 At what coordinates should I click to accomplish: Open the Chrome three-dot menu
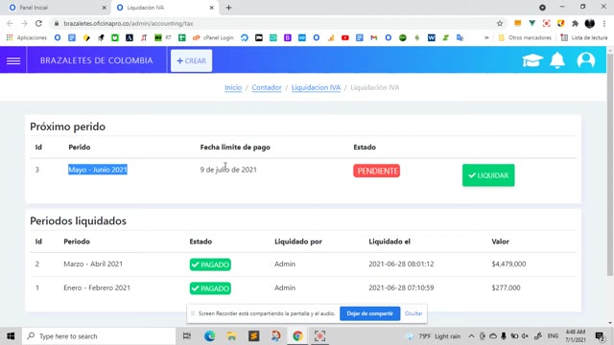pyautogui.click(x=604, y=23)
